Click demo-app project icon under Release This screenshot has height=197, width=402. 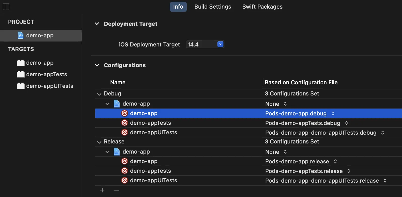[117, 152]
